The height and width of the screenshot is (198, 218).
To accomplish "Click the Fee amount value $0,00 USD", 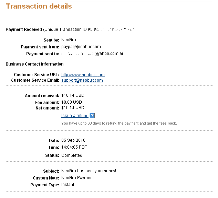I will coord(72,102).
